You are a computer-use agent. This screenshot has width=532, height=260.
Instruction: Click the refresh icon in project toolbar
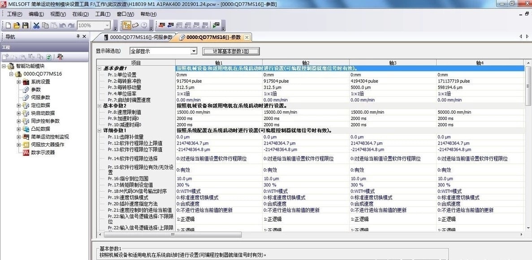(x=49, y=57)
